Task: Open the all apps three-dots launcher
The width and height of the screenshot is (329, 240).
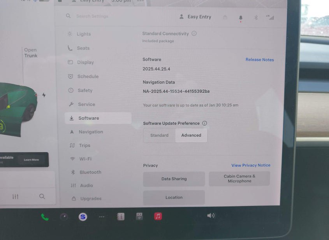Action: pos(102,217)
